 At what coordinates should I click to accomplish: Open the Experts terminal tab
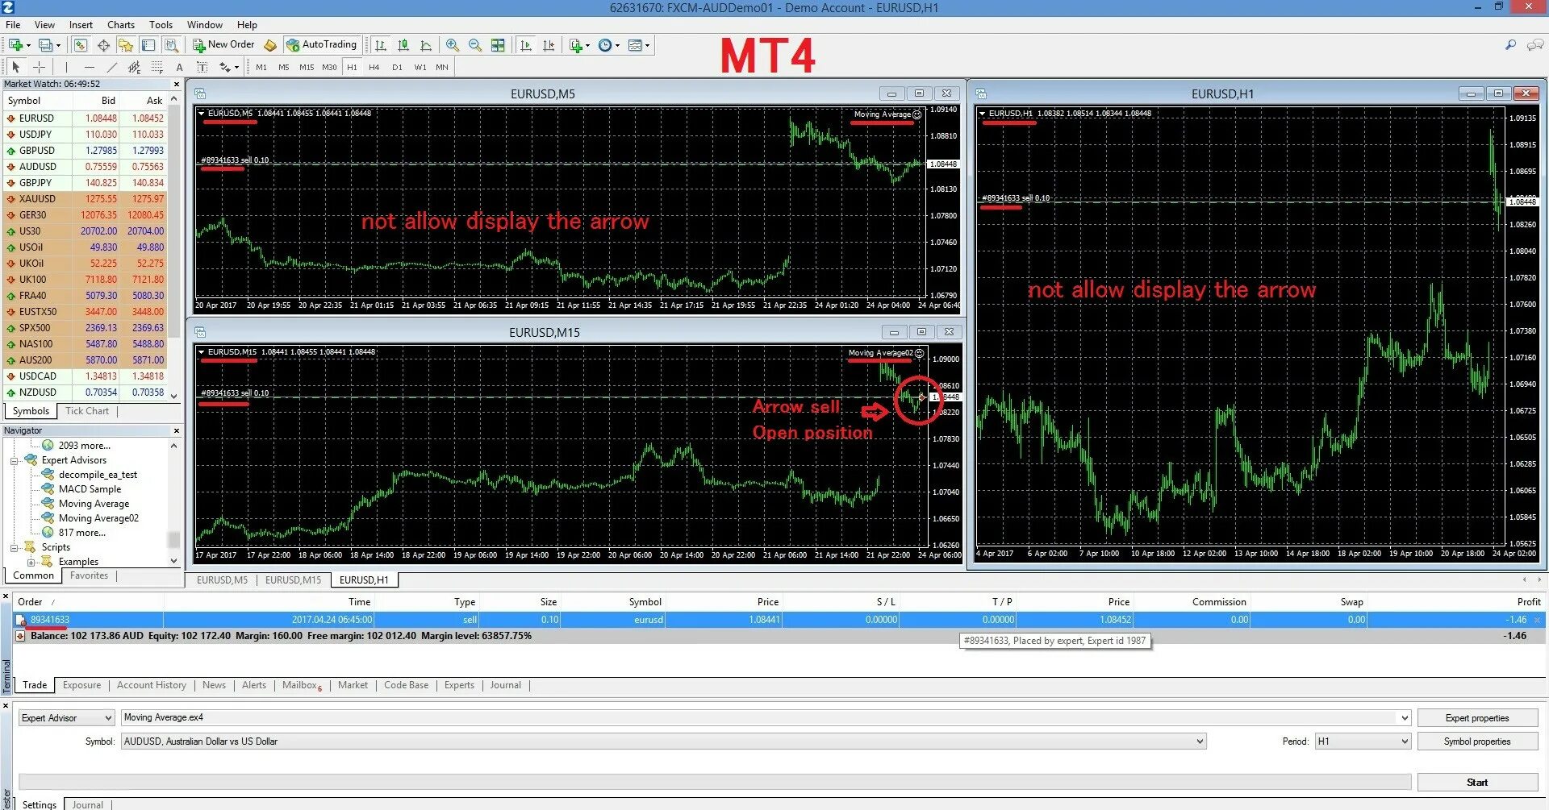click(x=459, y=685)
